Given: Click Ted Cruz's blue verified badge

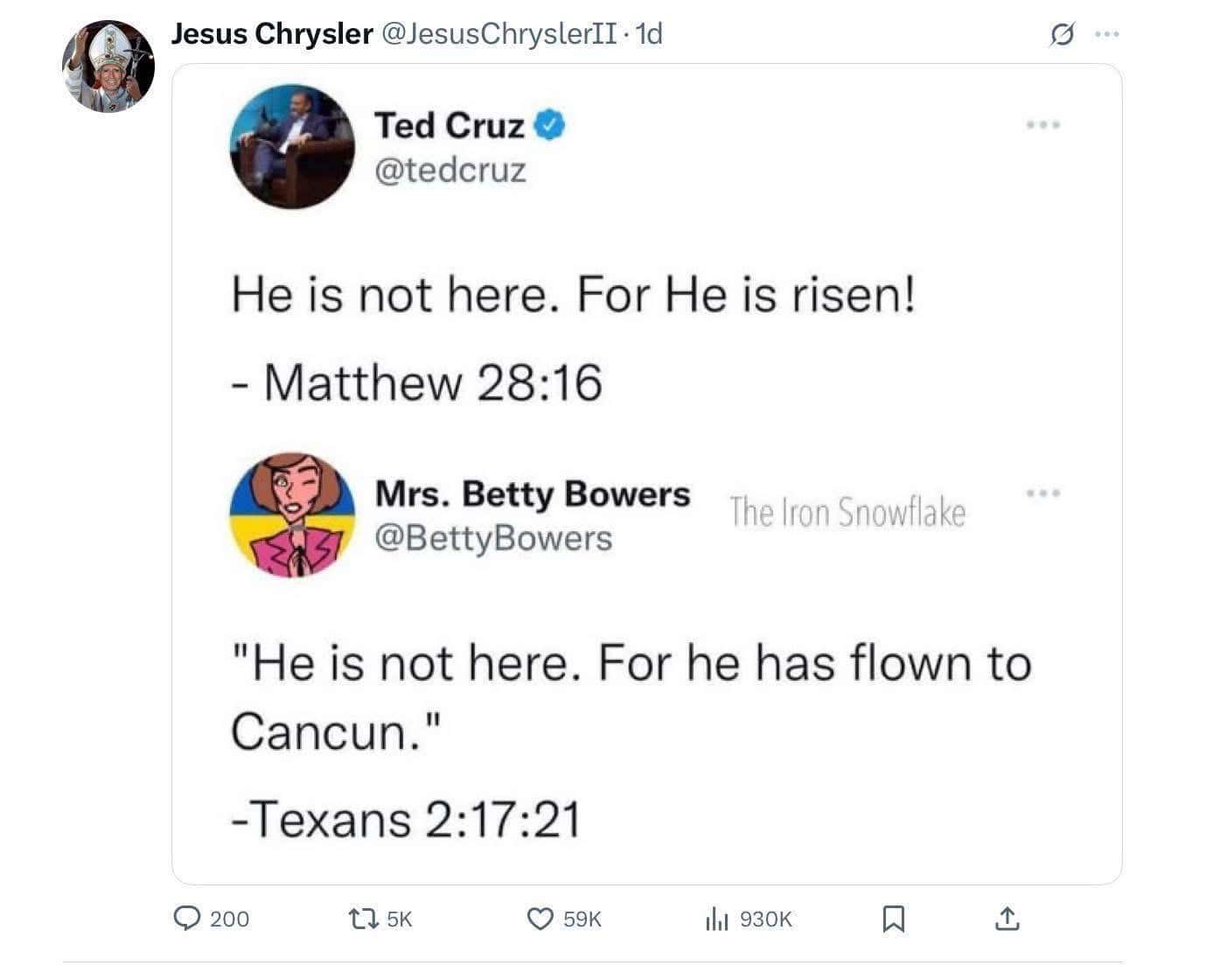Looking at the screenshot, I should (550, 126).
